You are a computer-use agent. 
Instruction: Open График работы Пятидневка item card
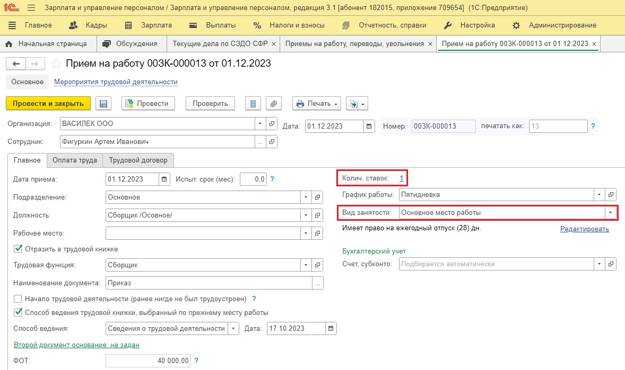tap(611, 195)
